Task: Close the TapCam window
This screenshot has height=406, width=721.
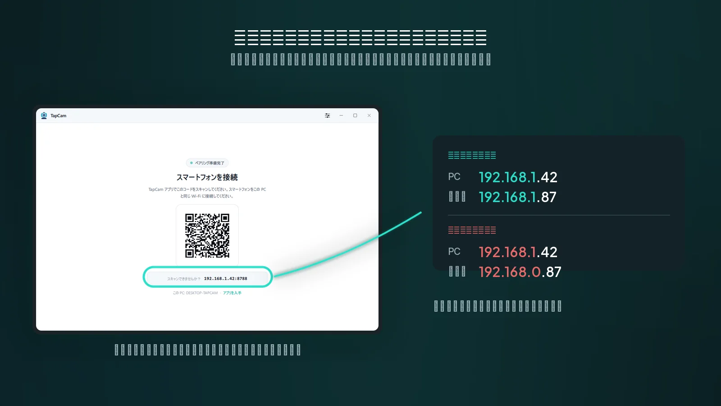Action: point(369,115)
